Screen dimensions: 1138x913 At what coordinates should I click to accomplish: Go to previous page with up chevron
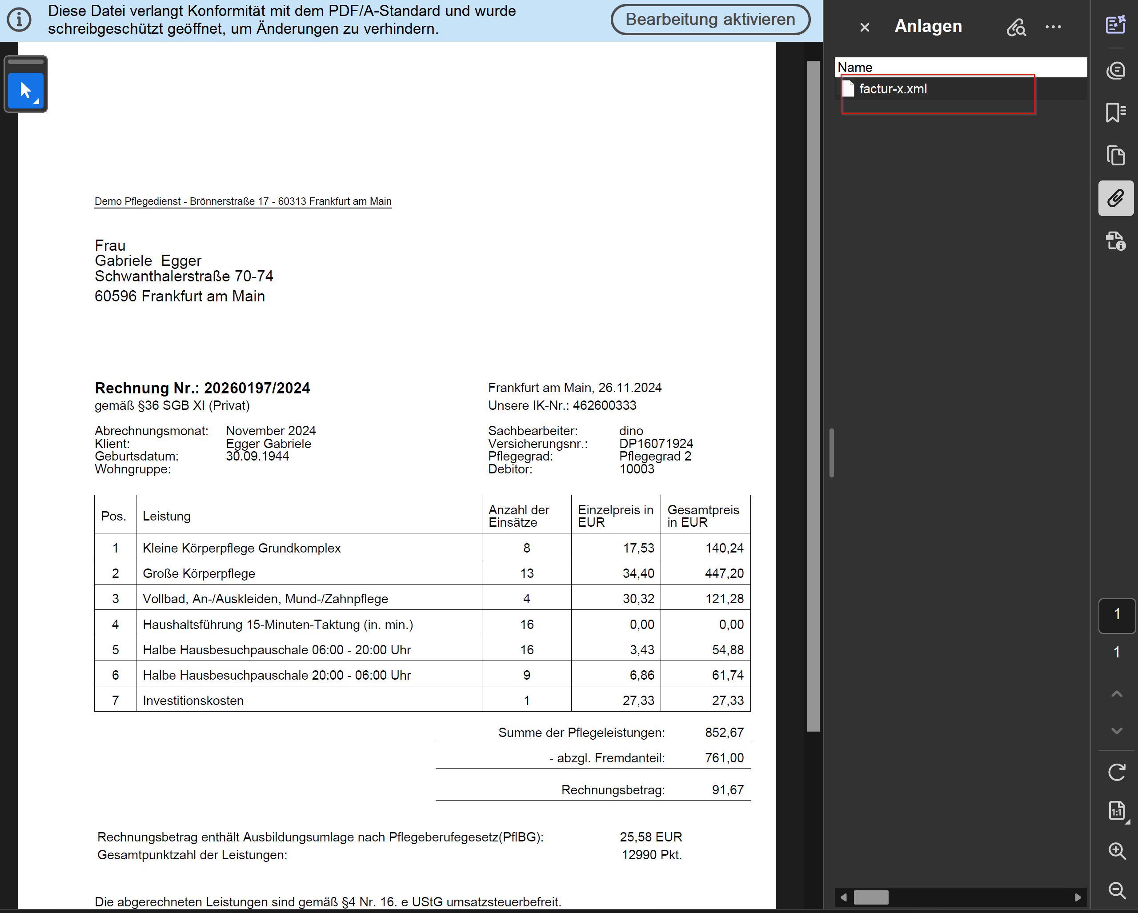[1116, 694]
